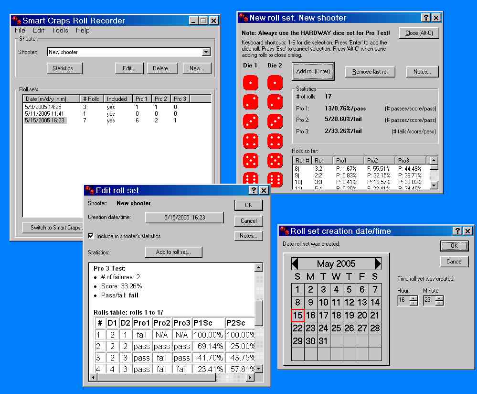This screenshot has height=394, width=477.
Task: Confirm with OK in the date/time dialog
Action: [455, 246]
